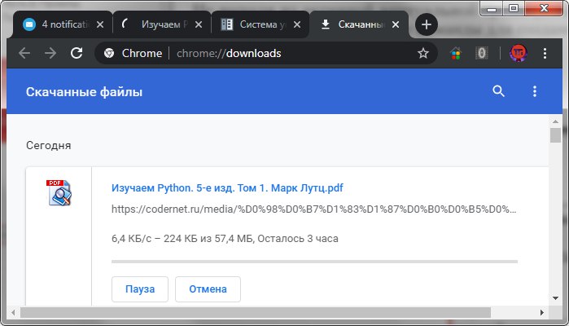Open the profile avatar in toolbar
569x326 pixels.
(518, 54)
